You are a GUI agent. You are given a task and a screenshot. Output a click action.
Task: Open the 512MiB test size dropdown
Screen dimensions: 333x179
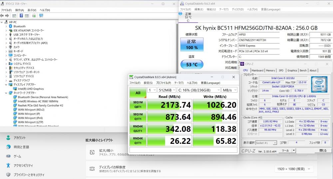[166, 90]
